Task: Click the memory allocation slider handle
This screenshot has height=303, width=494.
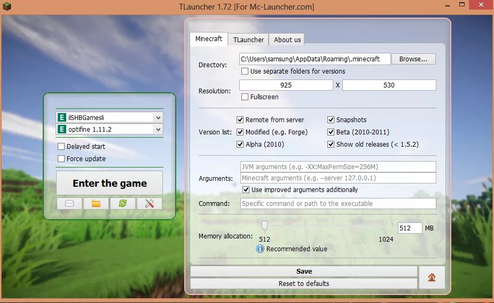Action: coord(265,225)
